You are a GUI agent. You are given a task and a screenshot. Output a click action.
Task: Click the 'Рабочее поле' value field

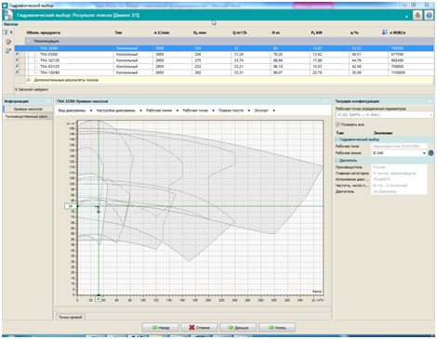399,146
